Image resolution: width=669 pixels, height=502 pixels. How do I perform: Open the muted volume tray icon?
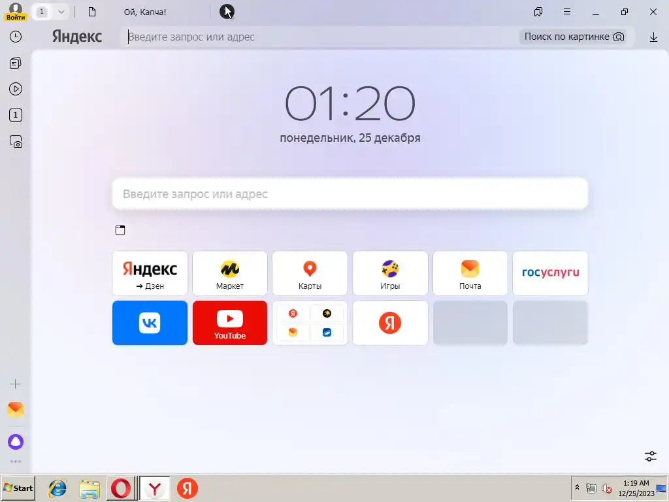606,488
